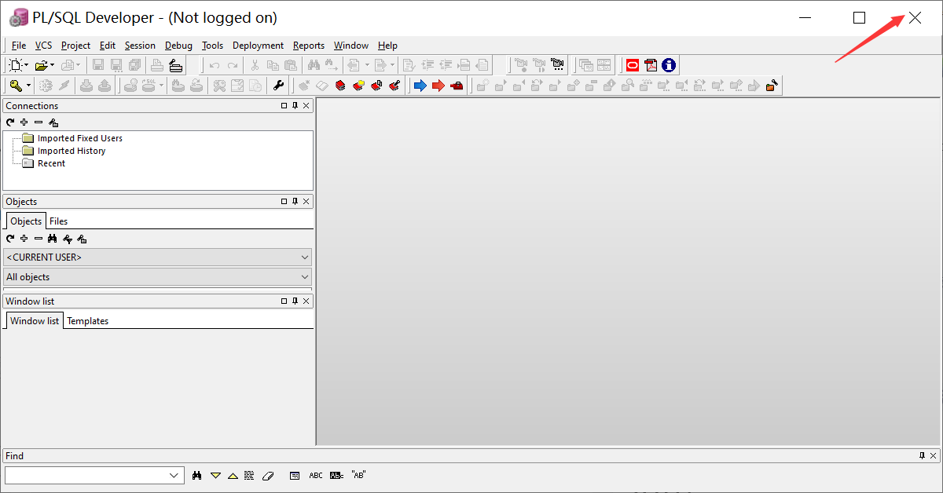Remove connection with the minus icon
The image size is (943, 493).
[x=39, y=122]
